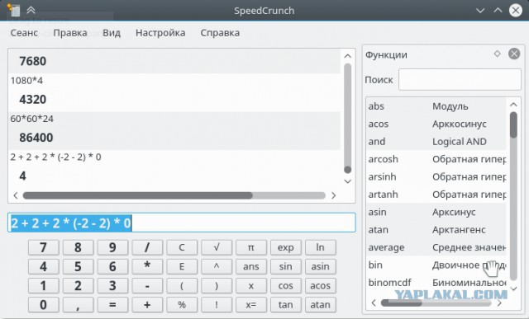Click the Поиск function search field
529x319 pixels.
(x=460, y=80)
